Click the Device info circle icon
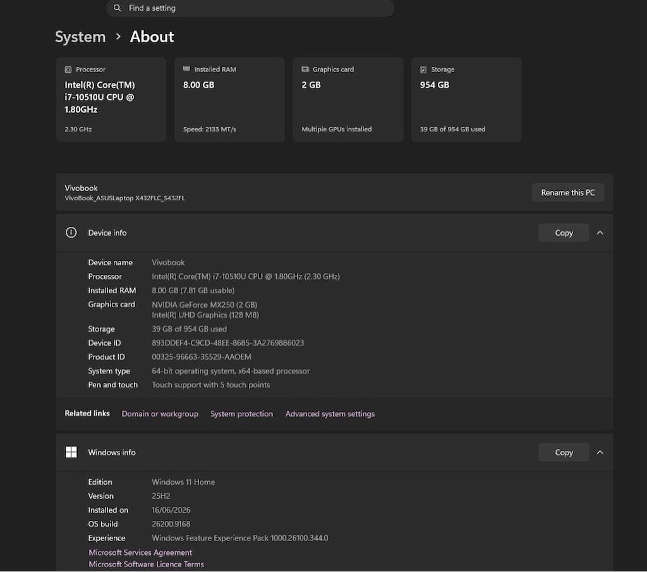 [71, 233]
